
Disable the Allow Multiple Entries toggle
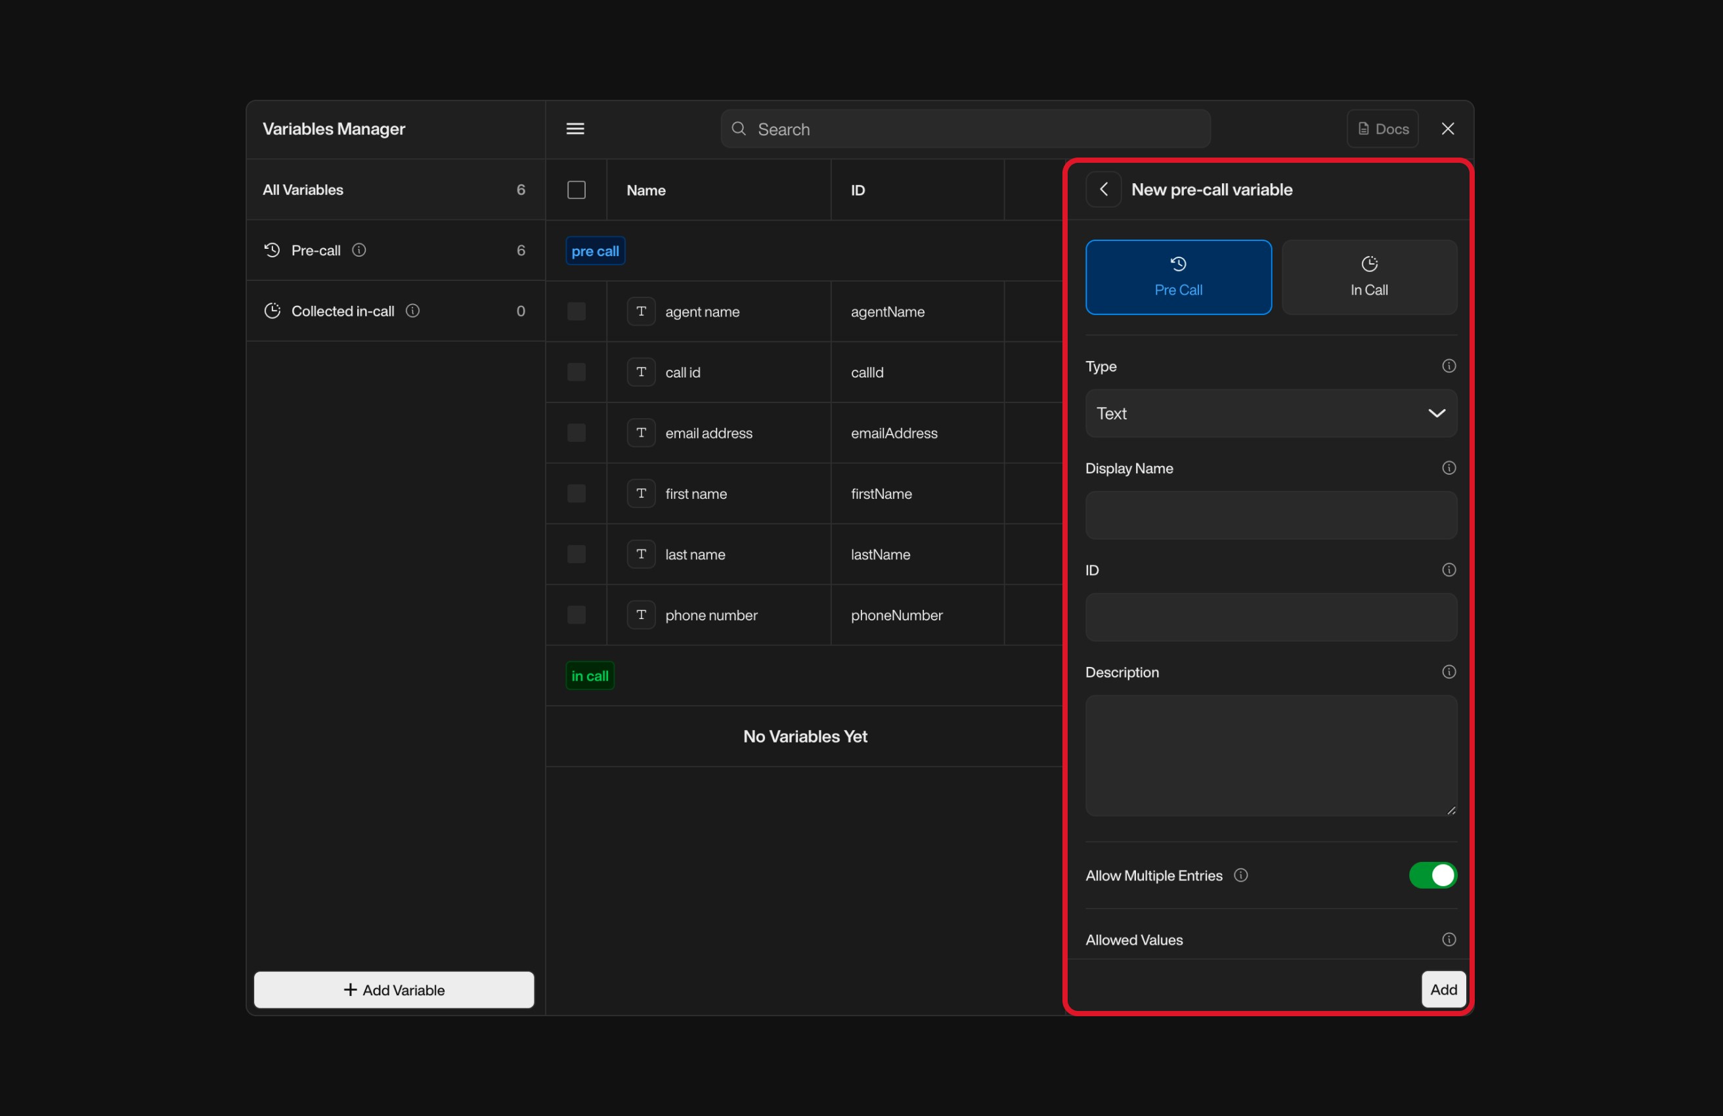coord(1433,875)
